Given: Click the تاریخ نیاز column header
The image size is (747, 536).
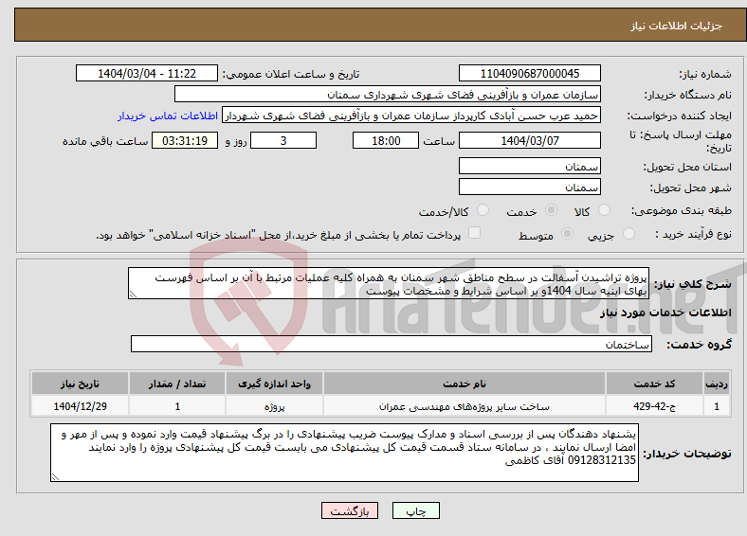Looking at the screenshot, I should (80, 384).
